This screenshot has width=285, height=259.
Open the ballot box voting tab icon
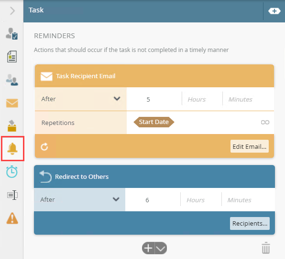click(12, 125)
